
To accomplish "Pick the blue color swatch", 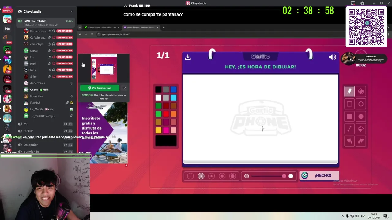I will pos(174,90).
